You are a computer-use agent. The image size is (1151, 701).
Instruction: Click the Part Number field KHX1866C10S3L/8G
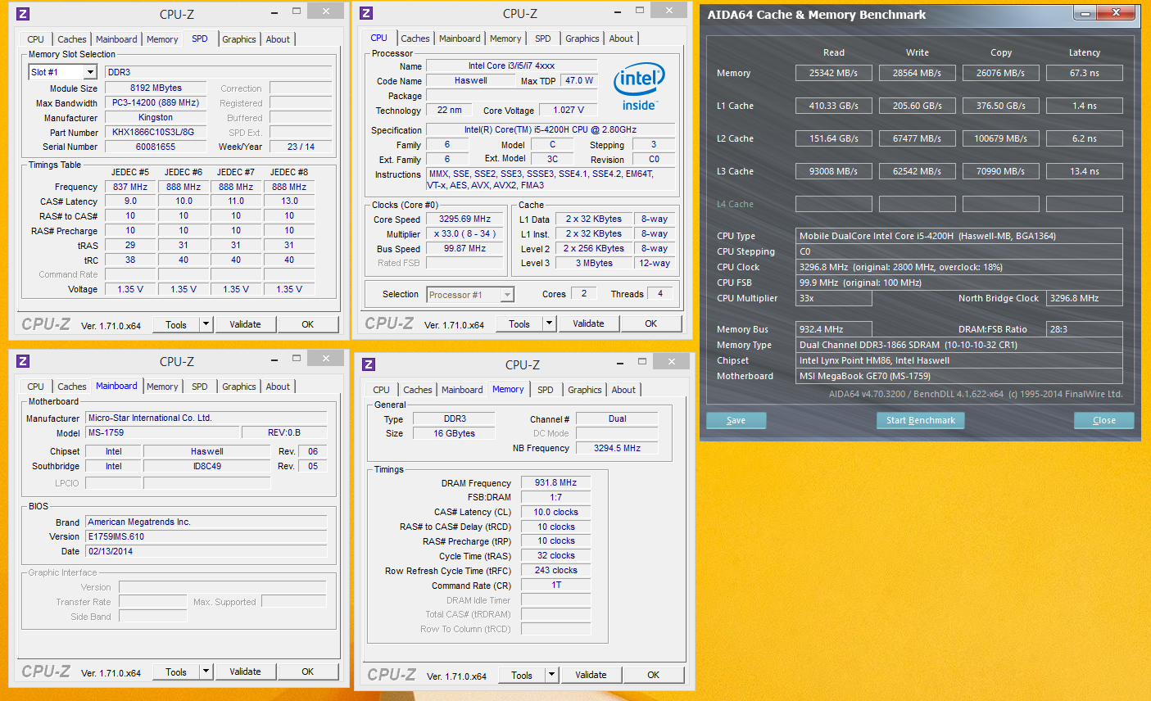coord(154,132)
